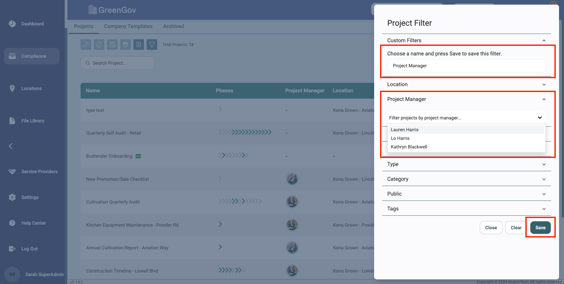Viewport: 564px width, 284px height.
Task: Save the project filter
Action: (540, 228)
